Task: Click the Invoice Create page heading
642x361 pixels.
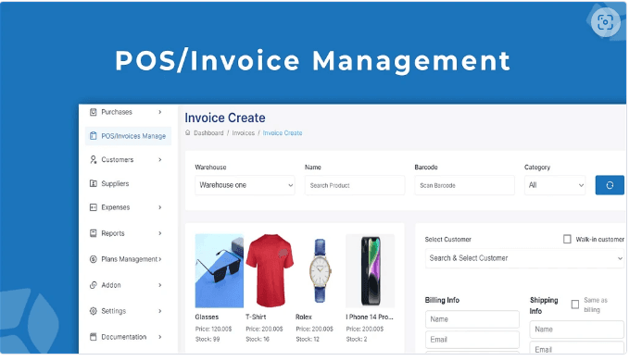Action: point(225,118)
